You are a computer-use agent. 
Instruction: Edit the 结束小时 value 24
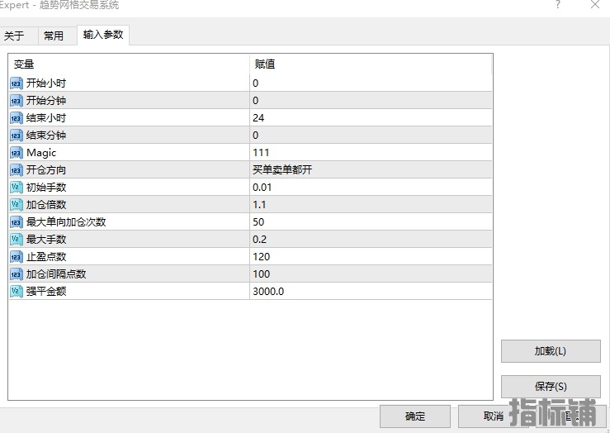pyautogui.click(x=371, y=118)
